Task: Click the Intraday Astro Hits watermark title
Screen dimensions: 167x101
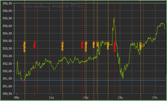Action: 52,6
